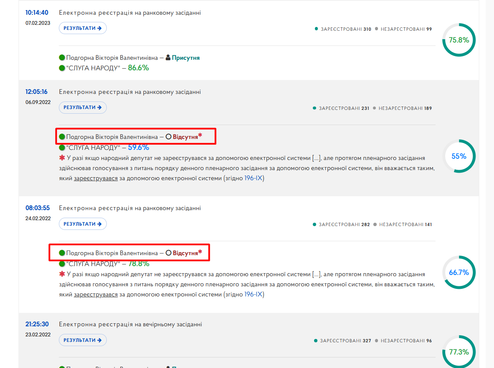Click the 12:05:16 timestamp

(37, 92)
